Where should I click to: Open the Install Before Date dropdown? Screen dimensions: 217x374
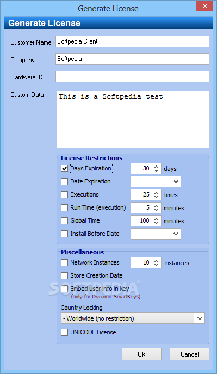coord(176,234)
